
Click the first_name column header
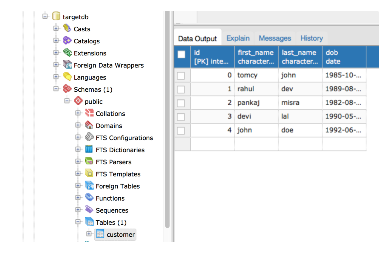pyautogui.click(x=256, y=57)
